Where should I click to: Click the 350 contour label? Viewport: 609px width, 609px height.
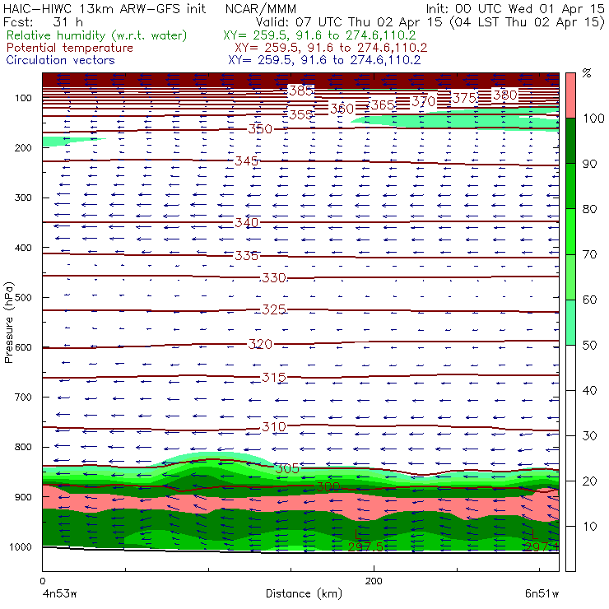(260, 129)
